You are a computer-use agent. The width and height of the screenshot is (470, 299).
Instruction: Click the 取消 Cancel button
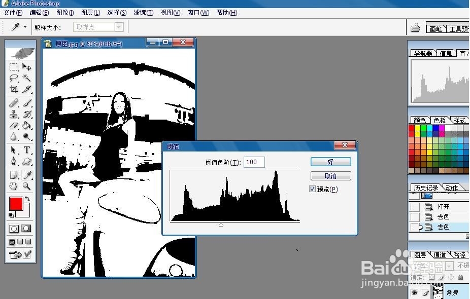pos(330,176)
